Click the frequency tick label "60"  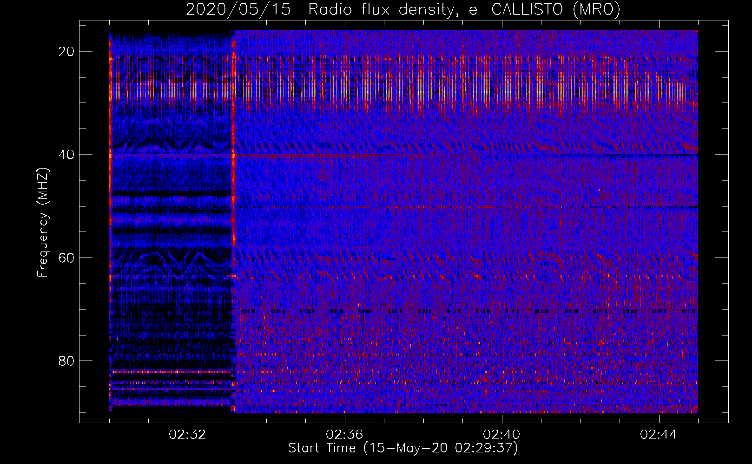(x=67, y=258)
